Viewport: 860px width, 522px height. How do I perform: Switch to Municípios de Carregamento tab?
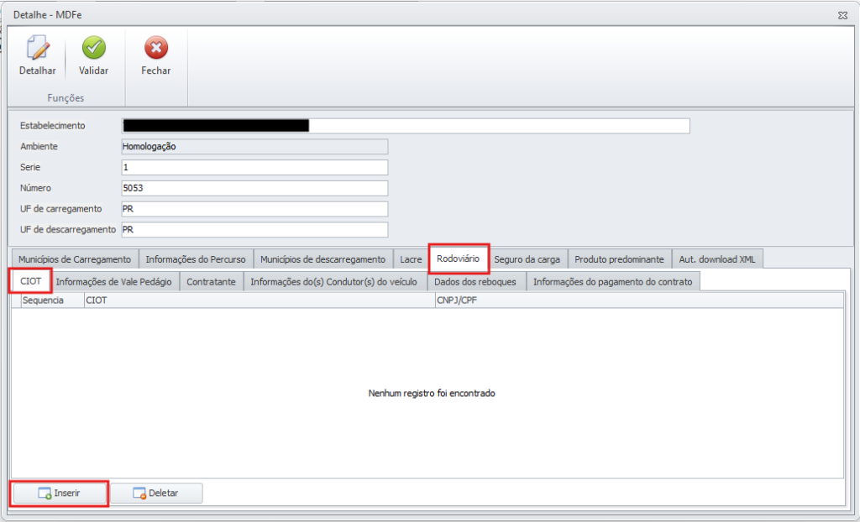coord(75,259)
